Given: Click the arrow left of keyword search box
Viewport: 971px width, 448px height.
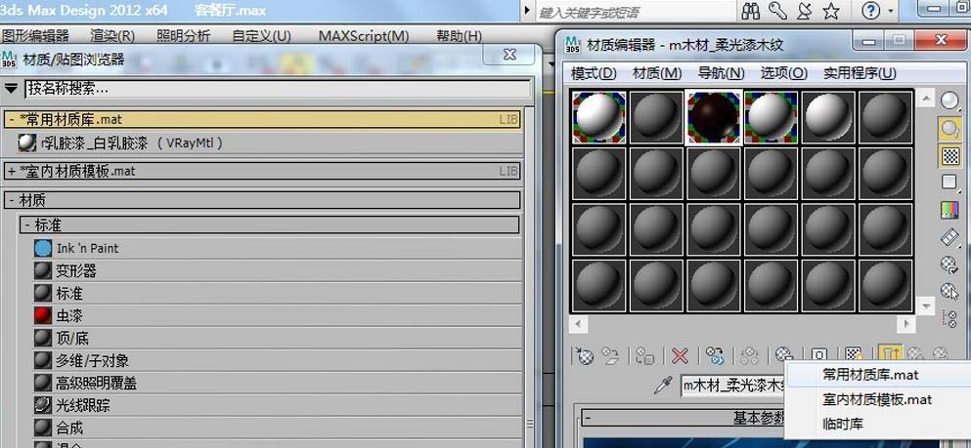Looking at the screenshot, I should pos(527,11).
